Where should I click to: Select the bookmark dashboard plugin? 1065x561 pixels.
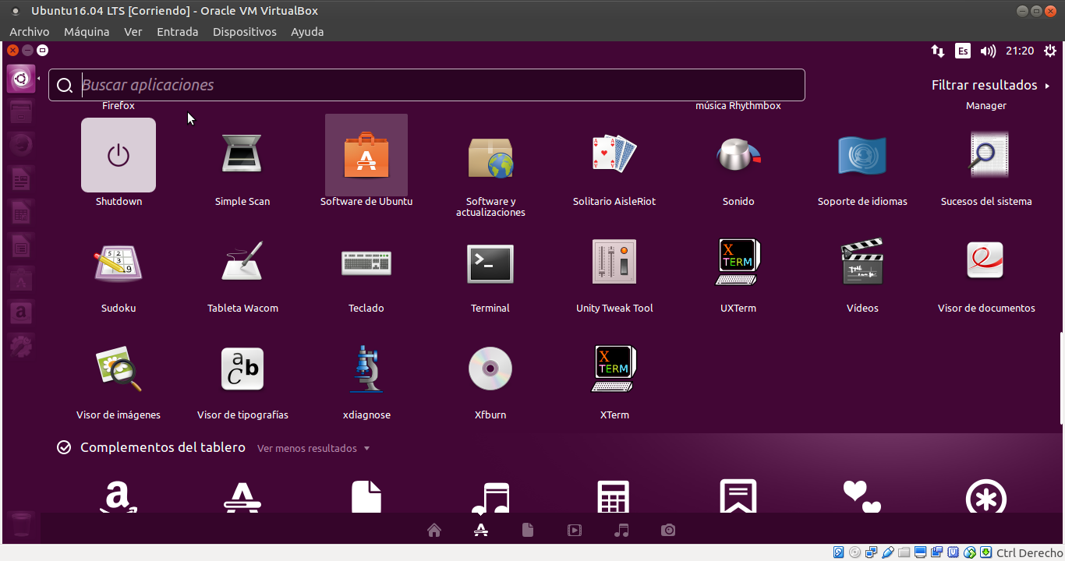tap(738, 496)
